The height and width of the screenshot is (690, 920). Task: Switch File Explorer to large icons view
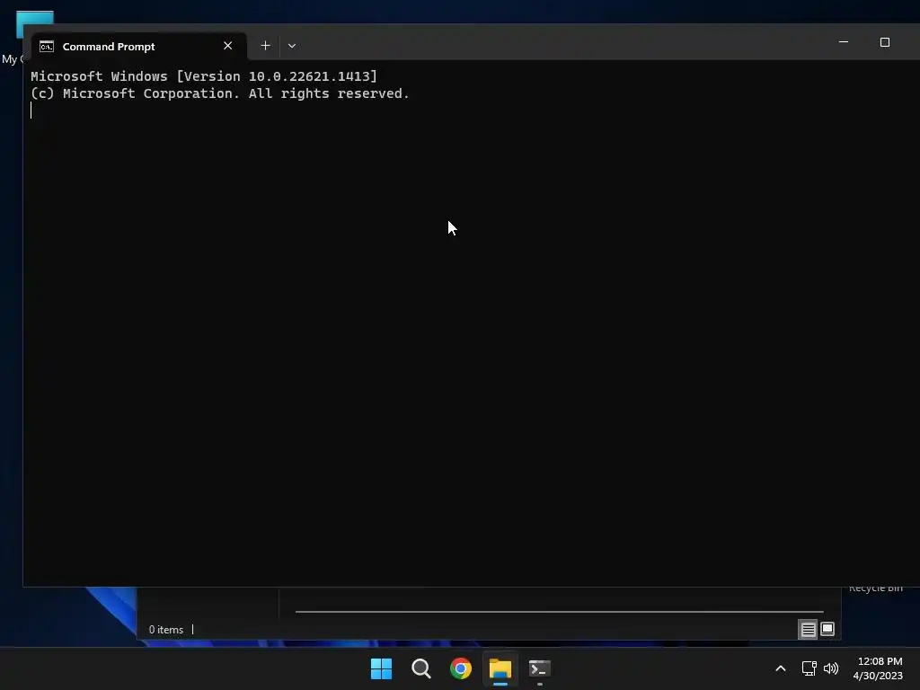click(x=827, y=630)
